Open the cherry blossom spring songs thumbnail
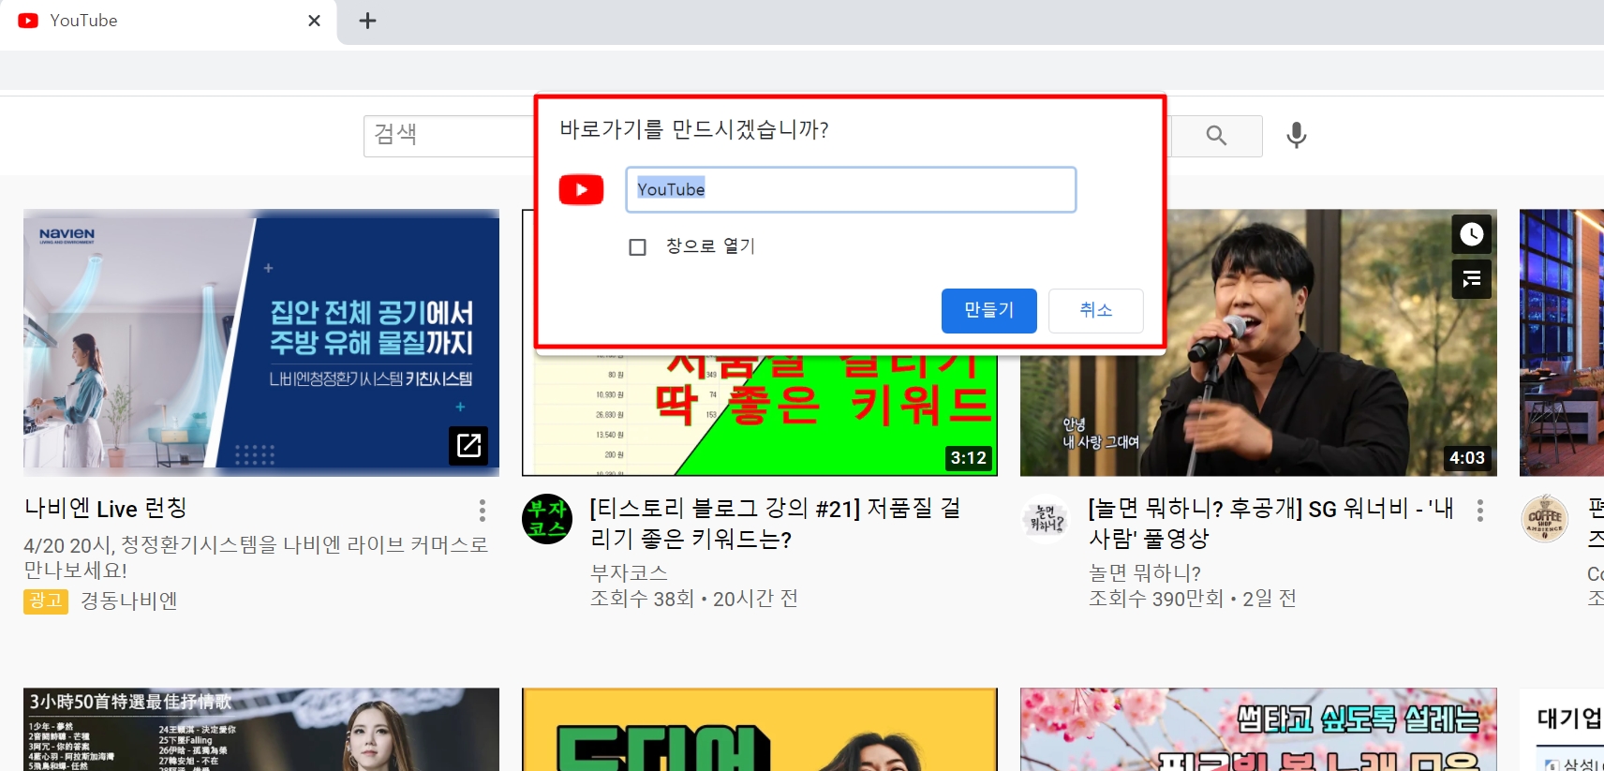The width and height of the screenshot is (1604, 771). pyautogui.click(x=1258, y=730)
